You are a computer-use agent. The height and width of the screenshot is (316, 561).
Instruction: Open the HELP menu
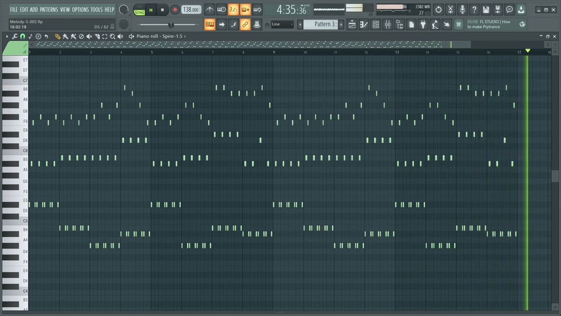109,9
